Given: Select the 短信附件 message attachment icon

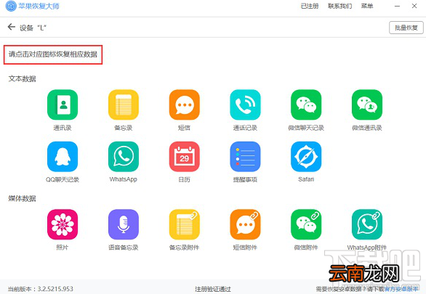Looking at the screenshot, I should 245,224.
